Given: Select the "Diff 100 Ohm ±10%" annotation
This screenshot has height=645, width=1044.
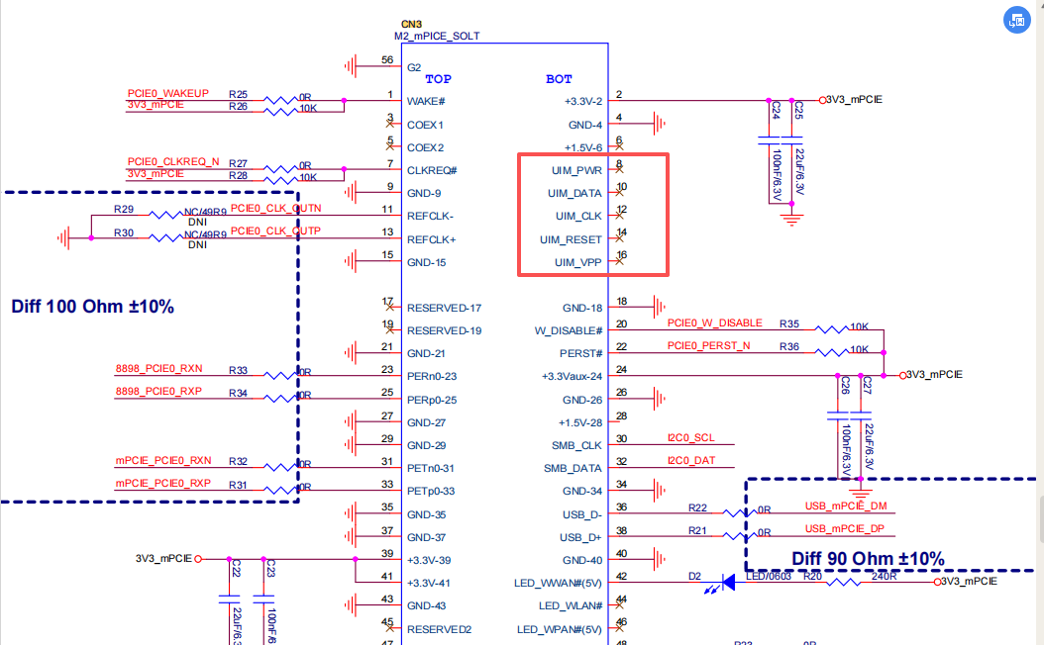Looking at the screenshot, I should point(92,307).
